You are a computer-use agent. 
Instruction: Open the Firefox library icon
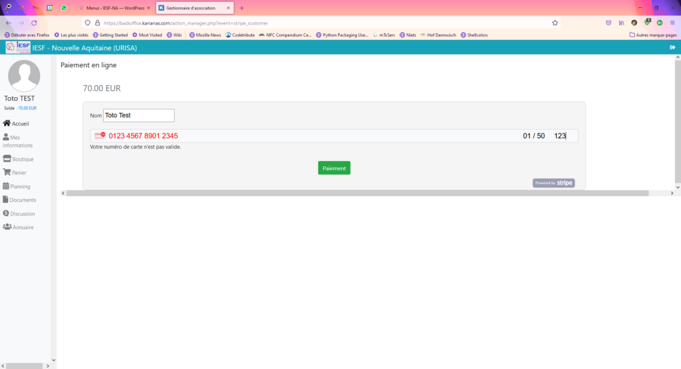tap(622, 23)
